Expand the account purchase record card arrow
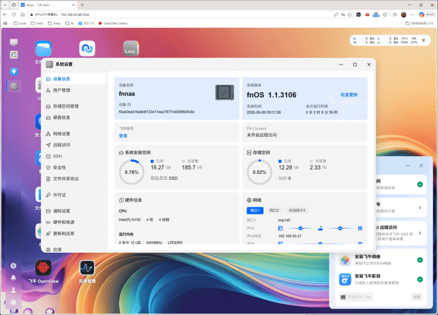 [x=420, y=208]
